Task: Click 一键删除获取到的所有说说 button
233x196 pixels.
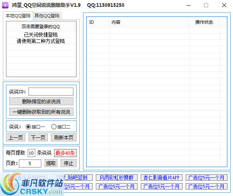Action: 41,112
